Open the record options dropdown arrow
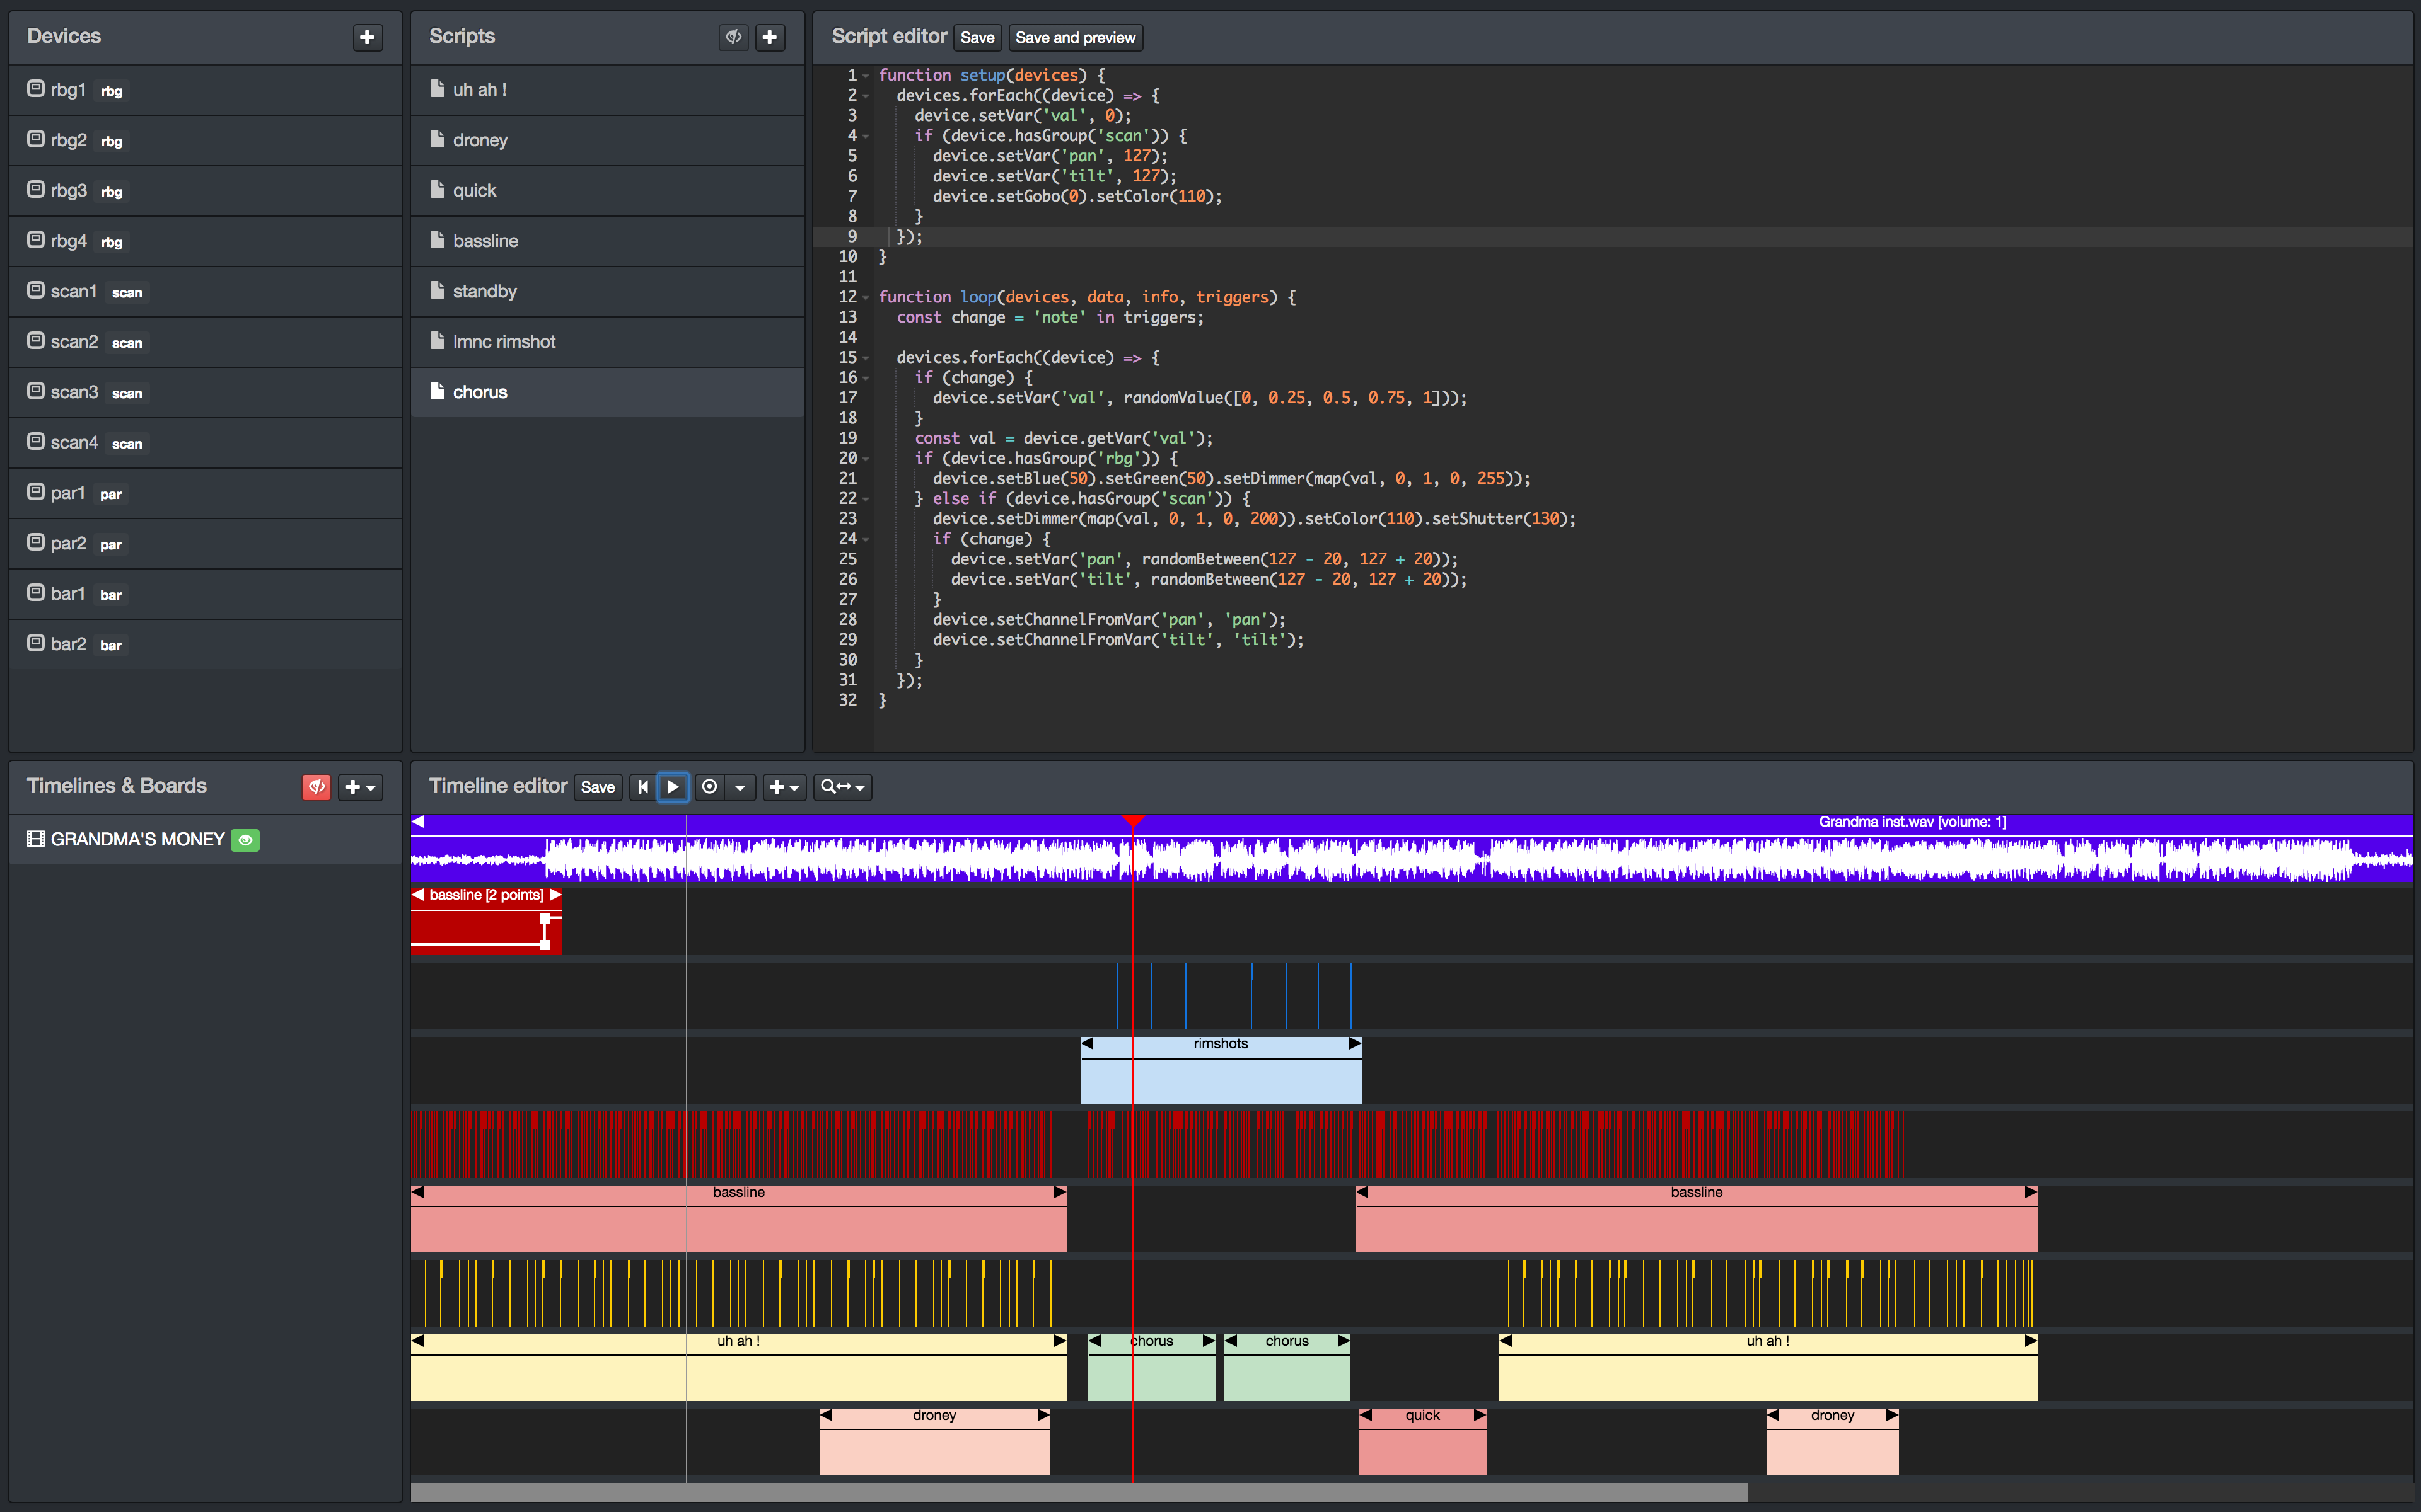This screenshot has width=2421, height=1512. tap(740, 787)
